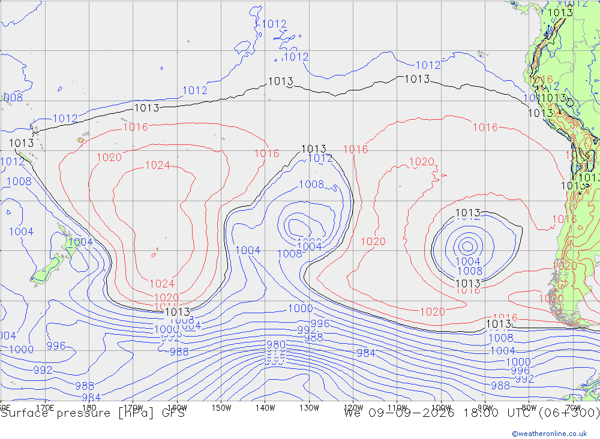The image size is (600, 439).
Task: Click the Surface pressure GFS title
Action: click(92, 413)
